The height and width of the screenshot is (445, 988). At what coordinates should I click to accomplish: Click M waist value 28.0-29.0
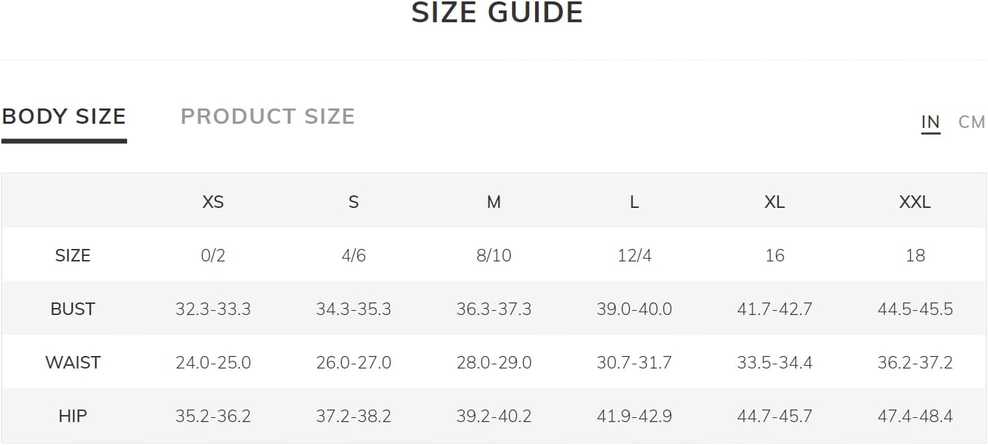click(494, 363)
